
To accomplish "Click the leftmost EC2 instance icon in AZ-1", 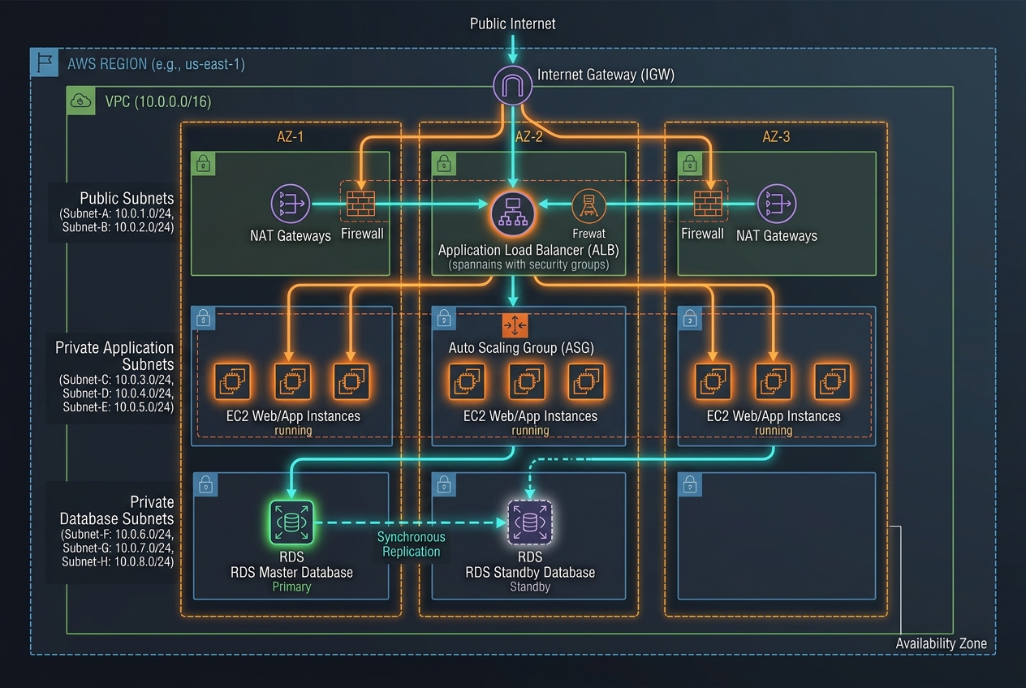I will point(232,381).
